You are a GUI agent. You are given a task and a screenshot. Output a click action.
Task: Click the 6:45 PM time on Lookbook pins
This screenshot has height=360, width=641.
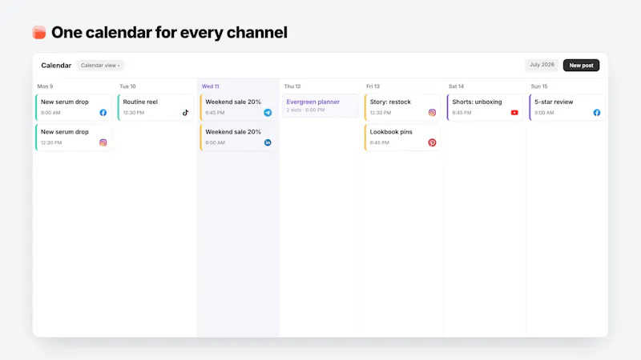pyautogui.click(x=379, y=143)
